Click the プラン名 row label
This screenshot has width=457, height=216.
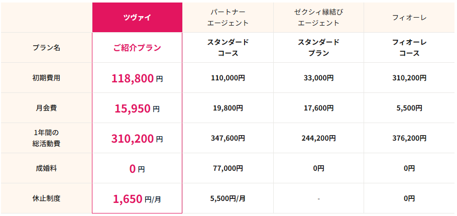point(46,48)
